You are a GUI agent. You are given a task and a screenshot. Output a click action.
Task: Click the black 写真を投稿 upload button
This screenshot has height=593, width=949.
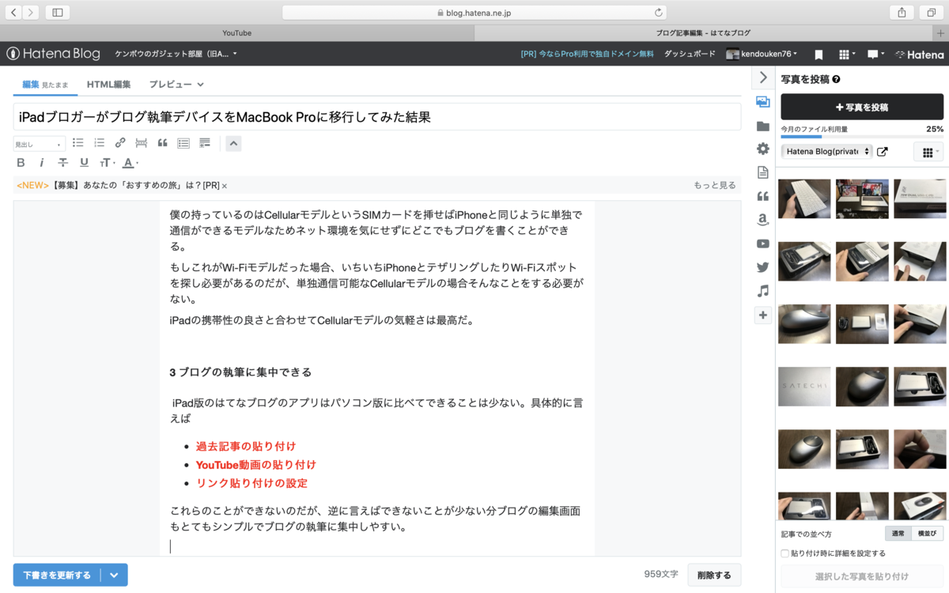pos(862,107)
